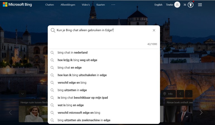Click the rewards points count 36
The image size is (215, 125).
[185, 5]
